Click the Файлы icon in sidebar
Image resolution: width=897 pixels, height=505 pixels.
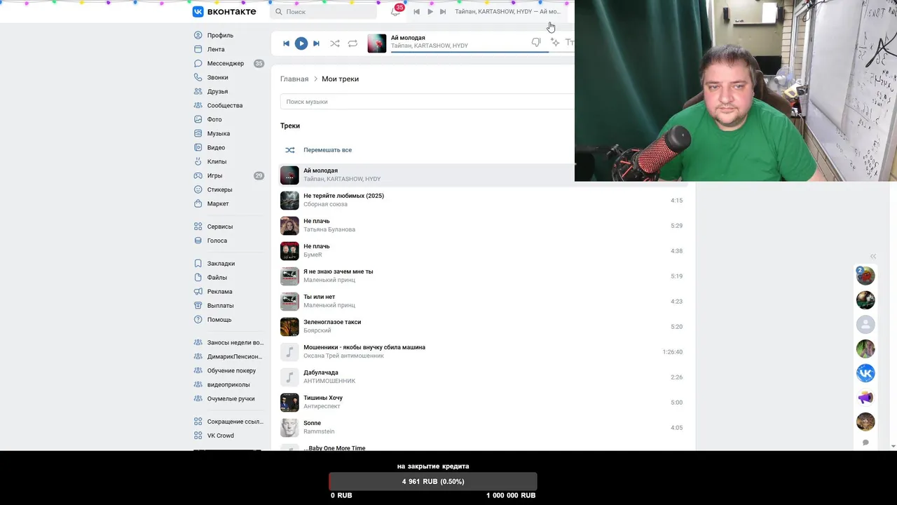[x=198, y=278]
